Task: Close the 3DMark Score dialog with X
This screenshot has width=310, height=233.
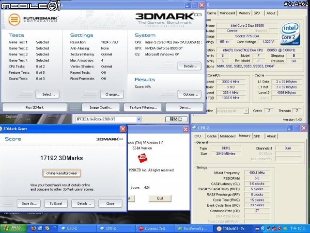Action: (123, 129)
